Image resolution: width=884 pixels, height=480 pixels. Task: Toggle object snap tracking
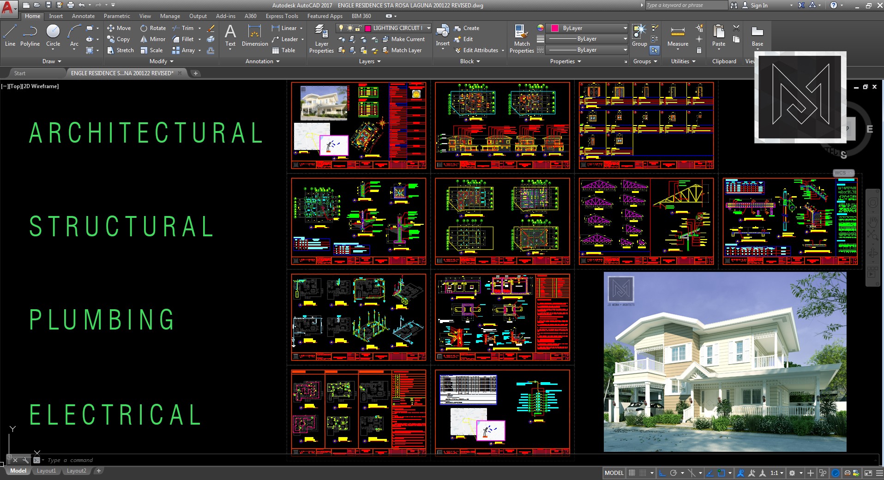710,473
